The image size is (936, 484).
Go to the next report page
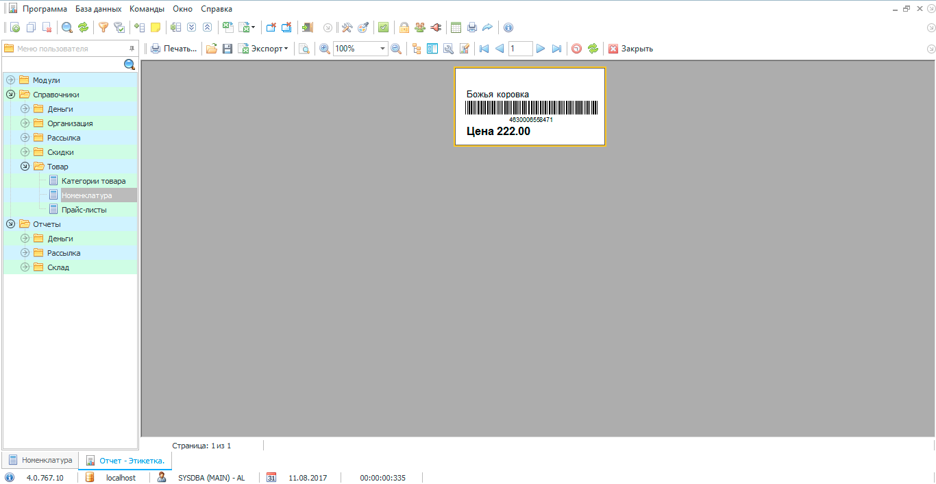tap(541, 49)
